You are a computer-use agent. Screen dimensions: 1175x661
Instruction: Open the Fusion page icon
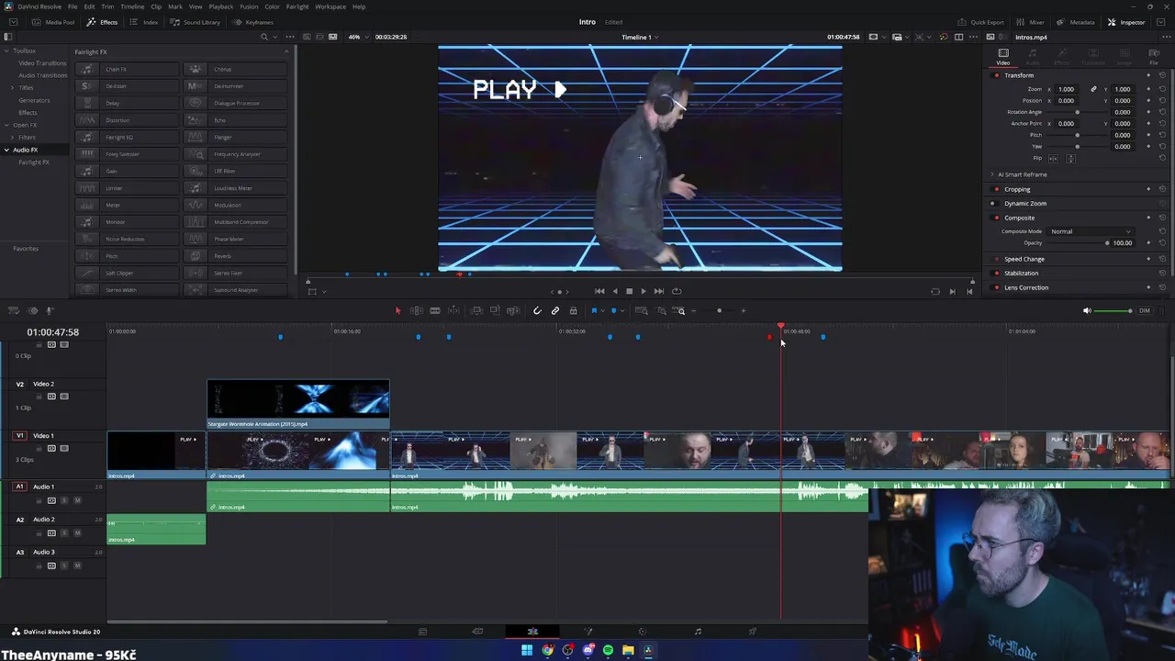pyautogui.click(x=588, y=632)
